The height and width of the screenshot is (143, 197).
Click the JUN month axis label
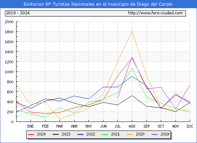103,126
